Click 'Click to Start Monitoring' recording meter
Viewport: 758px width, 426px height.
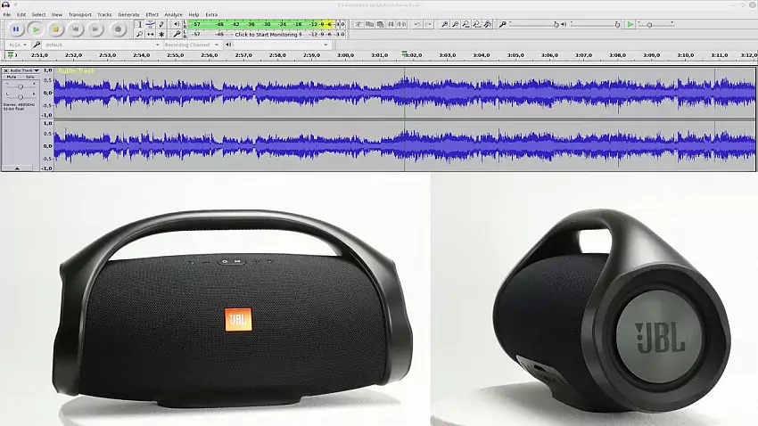coord(267,34)
